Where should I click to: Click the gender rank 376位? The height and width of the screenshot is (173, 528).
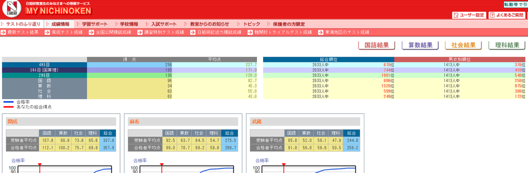tap(520, 65)
